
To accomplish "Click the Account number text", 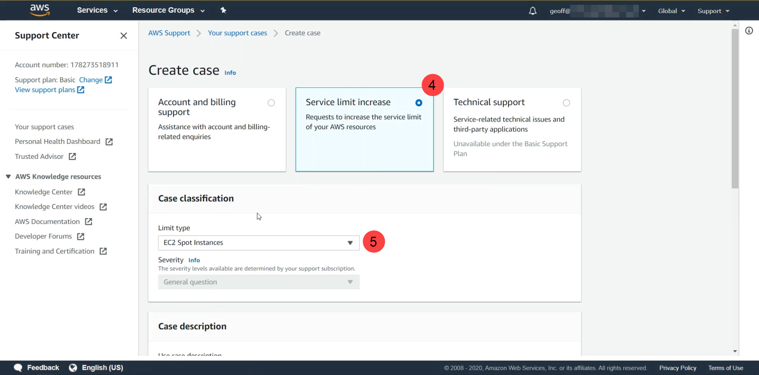I will pos(66,65).
